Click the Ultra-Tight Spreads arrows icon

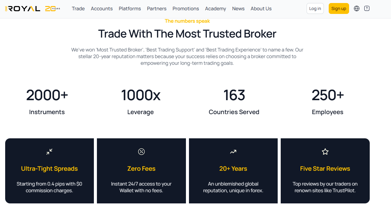coord(50,152)
